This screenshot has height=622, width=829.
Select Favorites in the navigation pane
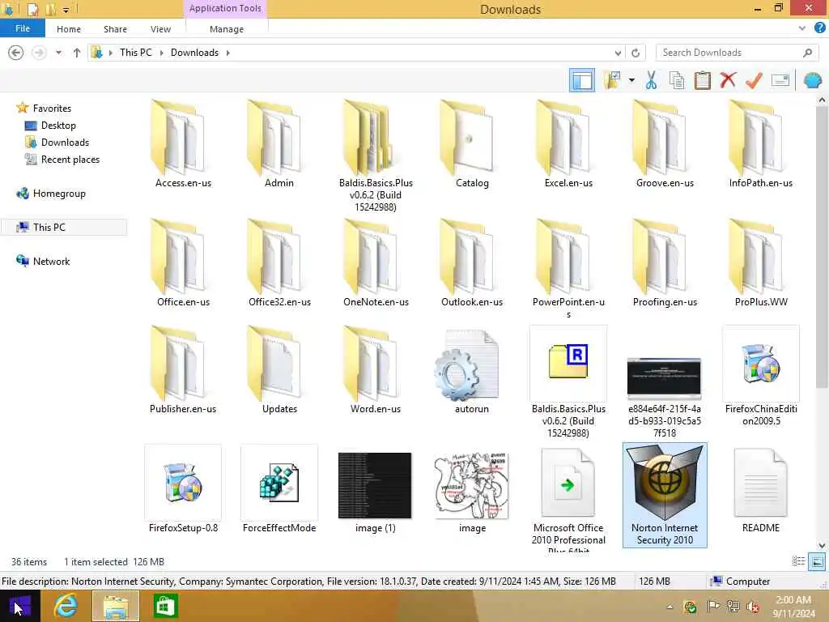52,108
